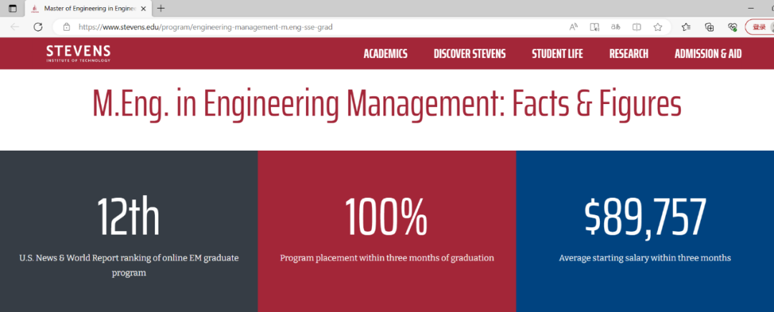
Task: Open the DISCOVER STEVENS menu
Action: (x=469, y=54)
